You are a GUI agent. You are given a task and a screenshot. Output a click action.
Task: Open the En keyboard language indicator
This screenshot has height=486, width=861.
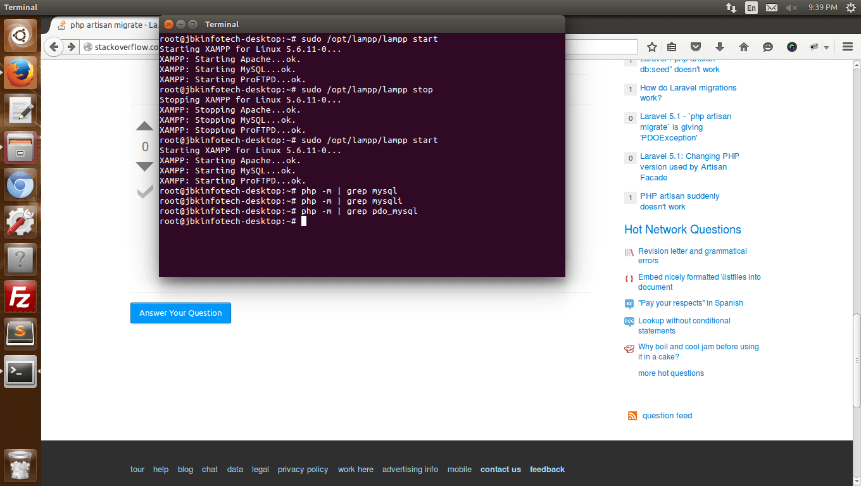tap(751, 8)
